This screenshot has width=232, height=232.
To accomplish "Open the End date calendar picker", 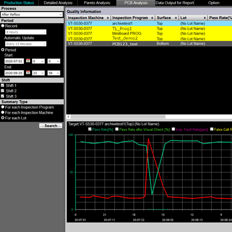I will pyautogui.click(x=28, y=72).
